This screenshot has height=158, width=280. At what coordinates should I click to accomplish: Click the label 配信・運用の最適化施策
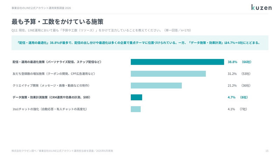coord(57,62)
